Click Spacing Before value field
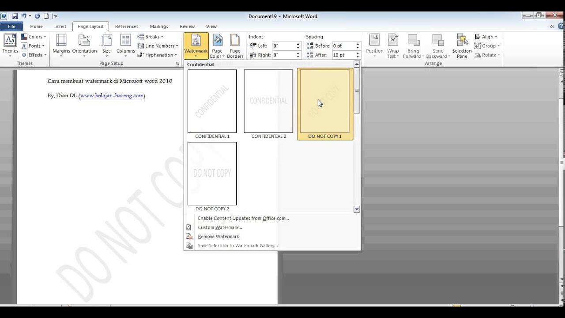 [343, 46]
